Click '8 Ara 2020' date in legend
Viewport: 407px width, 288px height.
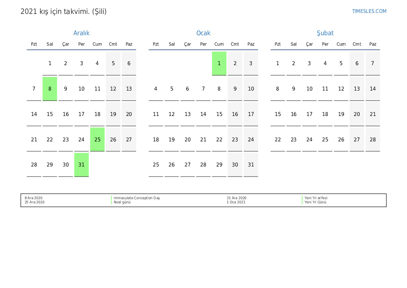33,198
